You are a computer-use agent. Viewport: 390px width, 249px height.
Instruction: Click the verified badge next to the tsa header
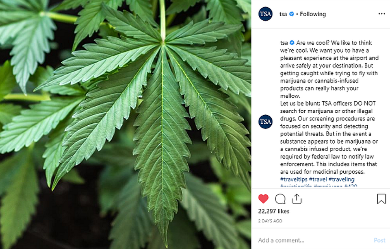(292, 14)
